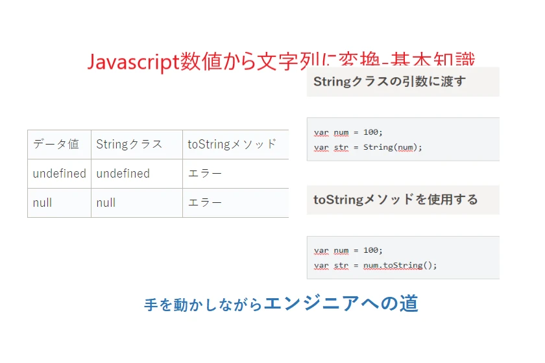The image size is (545, 363).
Task: Click null in the Stringクラス column
Action: 106,203
